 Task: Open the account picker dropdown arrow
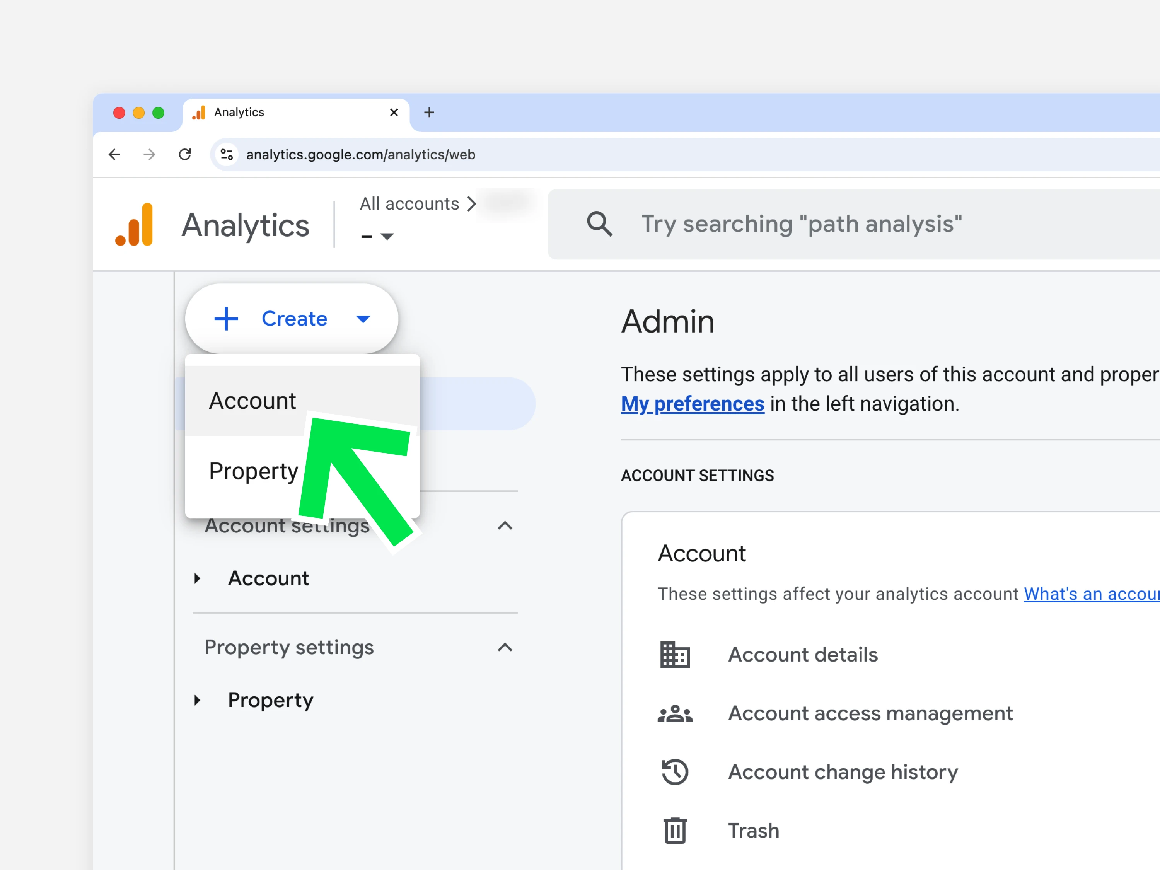coord(387,237)
